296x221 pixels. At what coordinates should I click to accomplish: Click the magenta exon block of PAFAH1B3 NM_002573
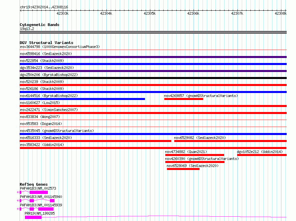pyautogui.click(x=39, y=192)
